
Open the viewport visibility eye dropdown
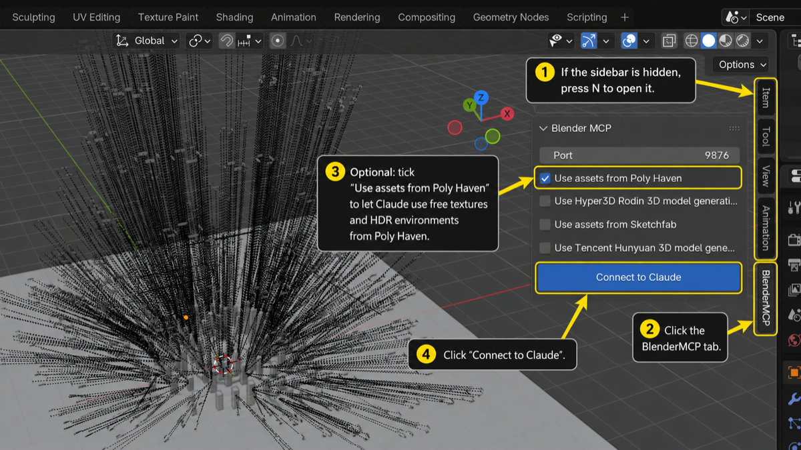point(561,41)
